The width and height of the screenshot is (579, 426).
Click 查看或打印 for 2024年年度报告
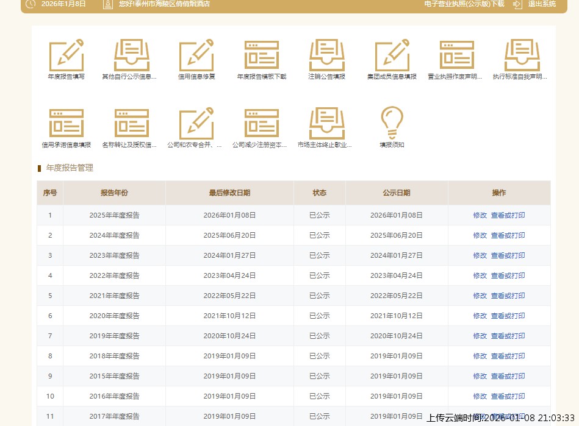(x=508, y=235)
